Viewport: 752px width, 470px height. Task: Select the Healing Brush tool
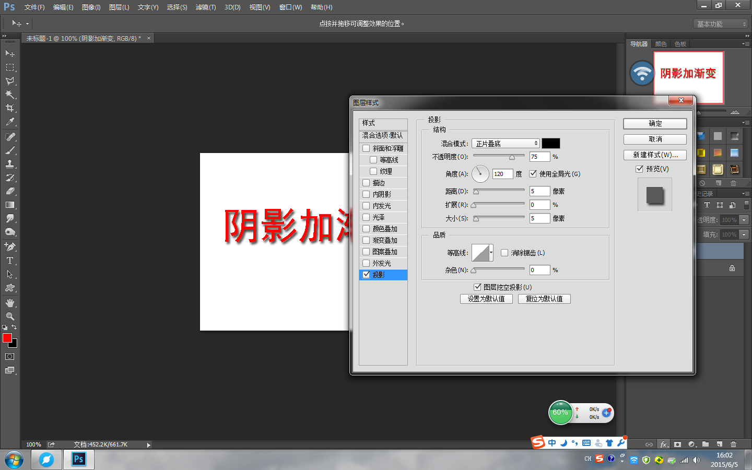[x=10, y=137]
